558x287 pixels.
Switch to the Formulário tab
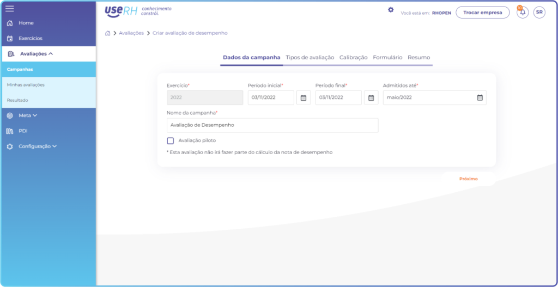point(387,58)
